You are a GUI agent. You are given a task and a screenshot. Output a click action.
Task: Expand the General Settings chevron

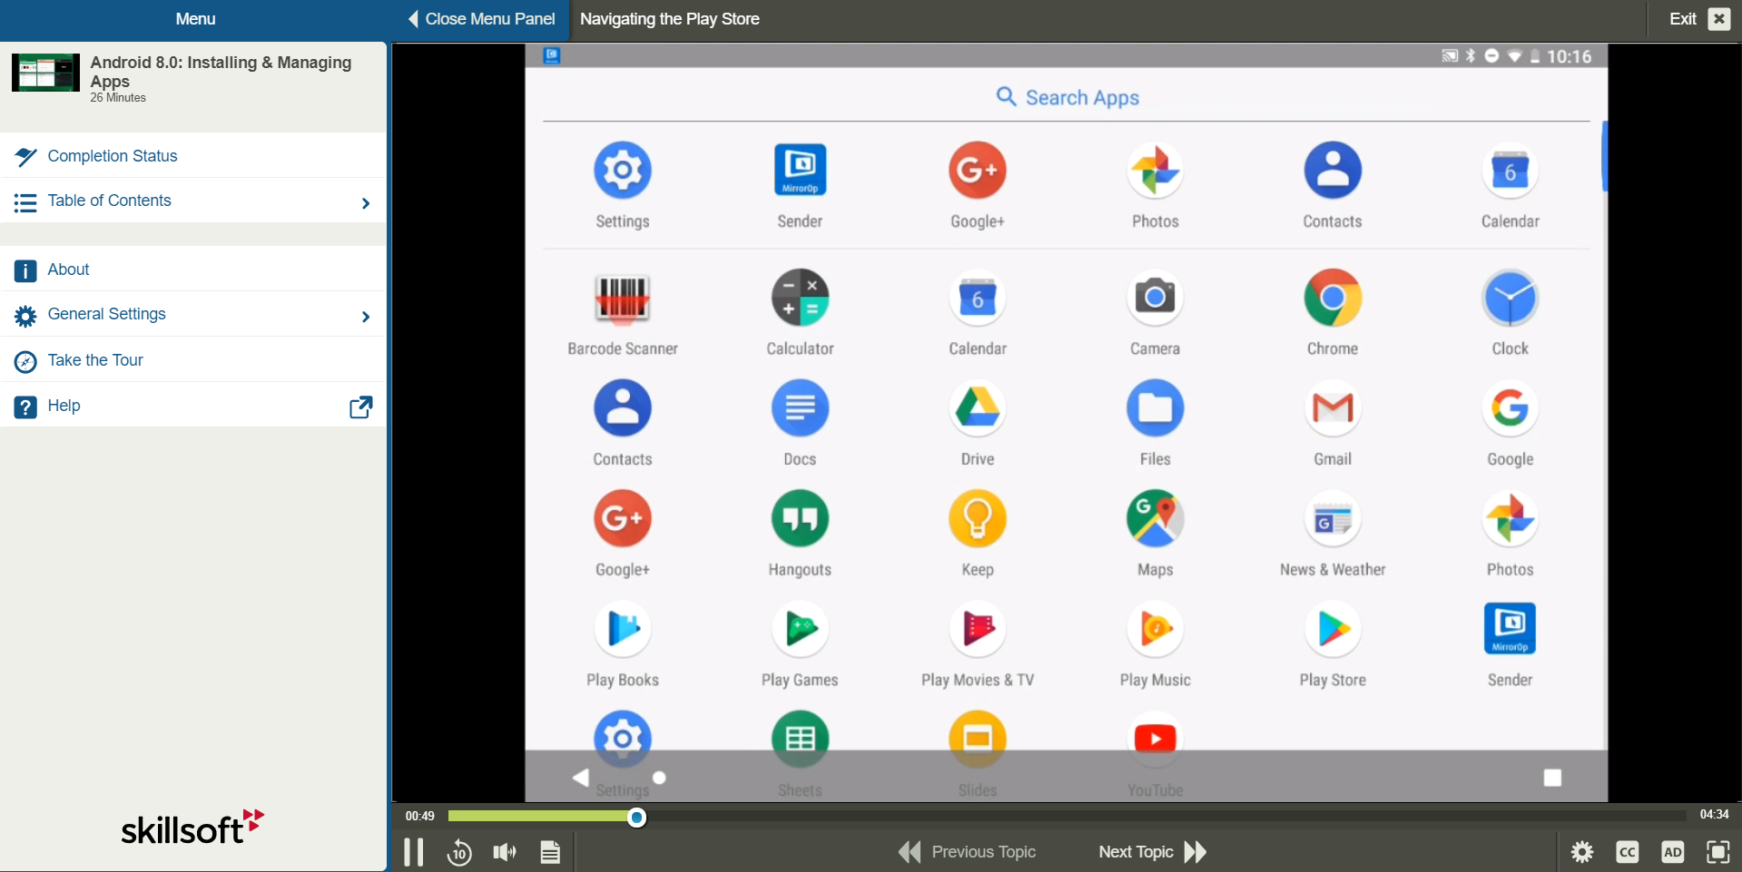coord(366,316)
